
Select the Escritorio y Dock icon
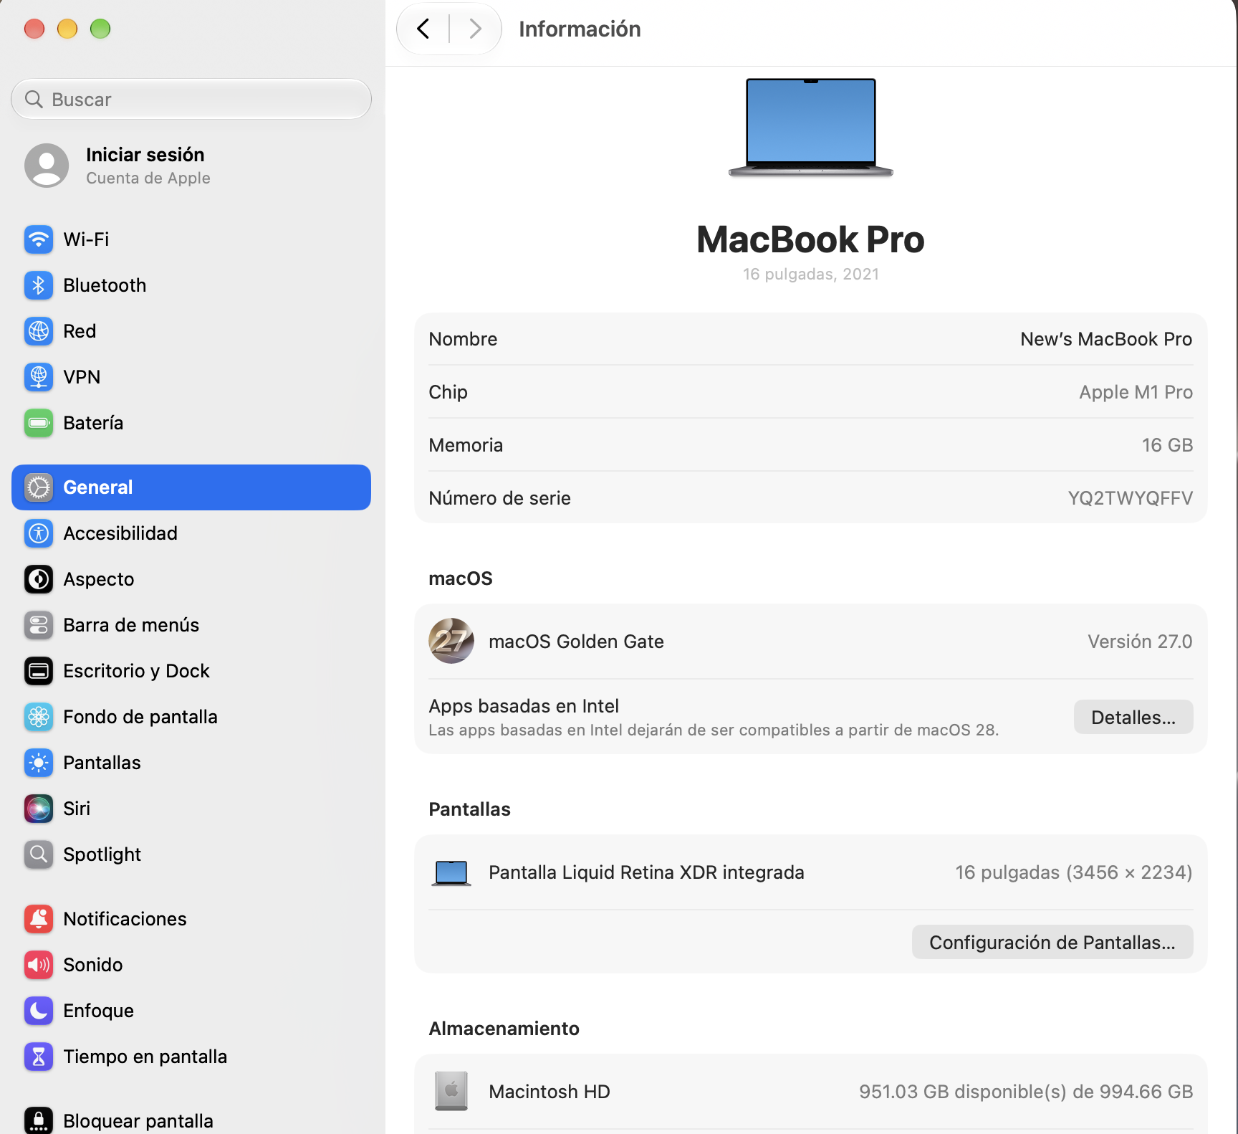tap(39, 671)
